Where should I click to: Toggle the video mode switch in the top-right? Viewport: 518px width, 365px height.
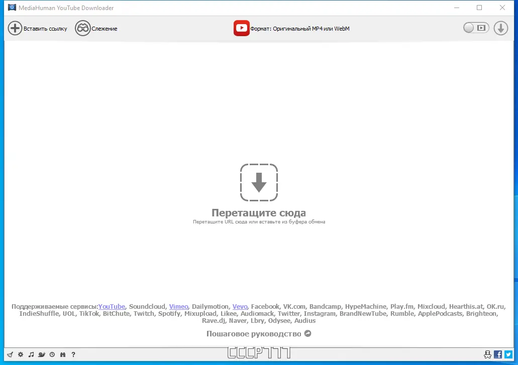click(475, 28)
